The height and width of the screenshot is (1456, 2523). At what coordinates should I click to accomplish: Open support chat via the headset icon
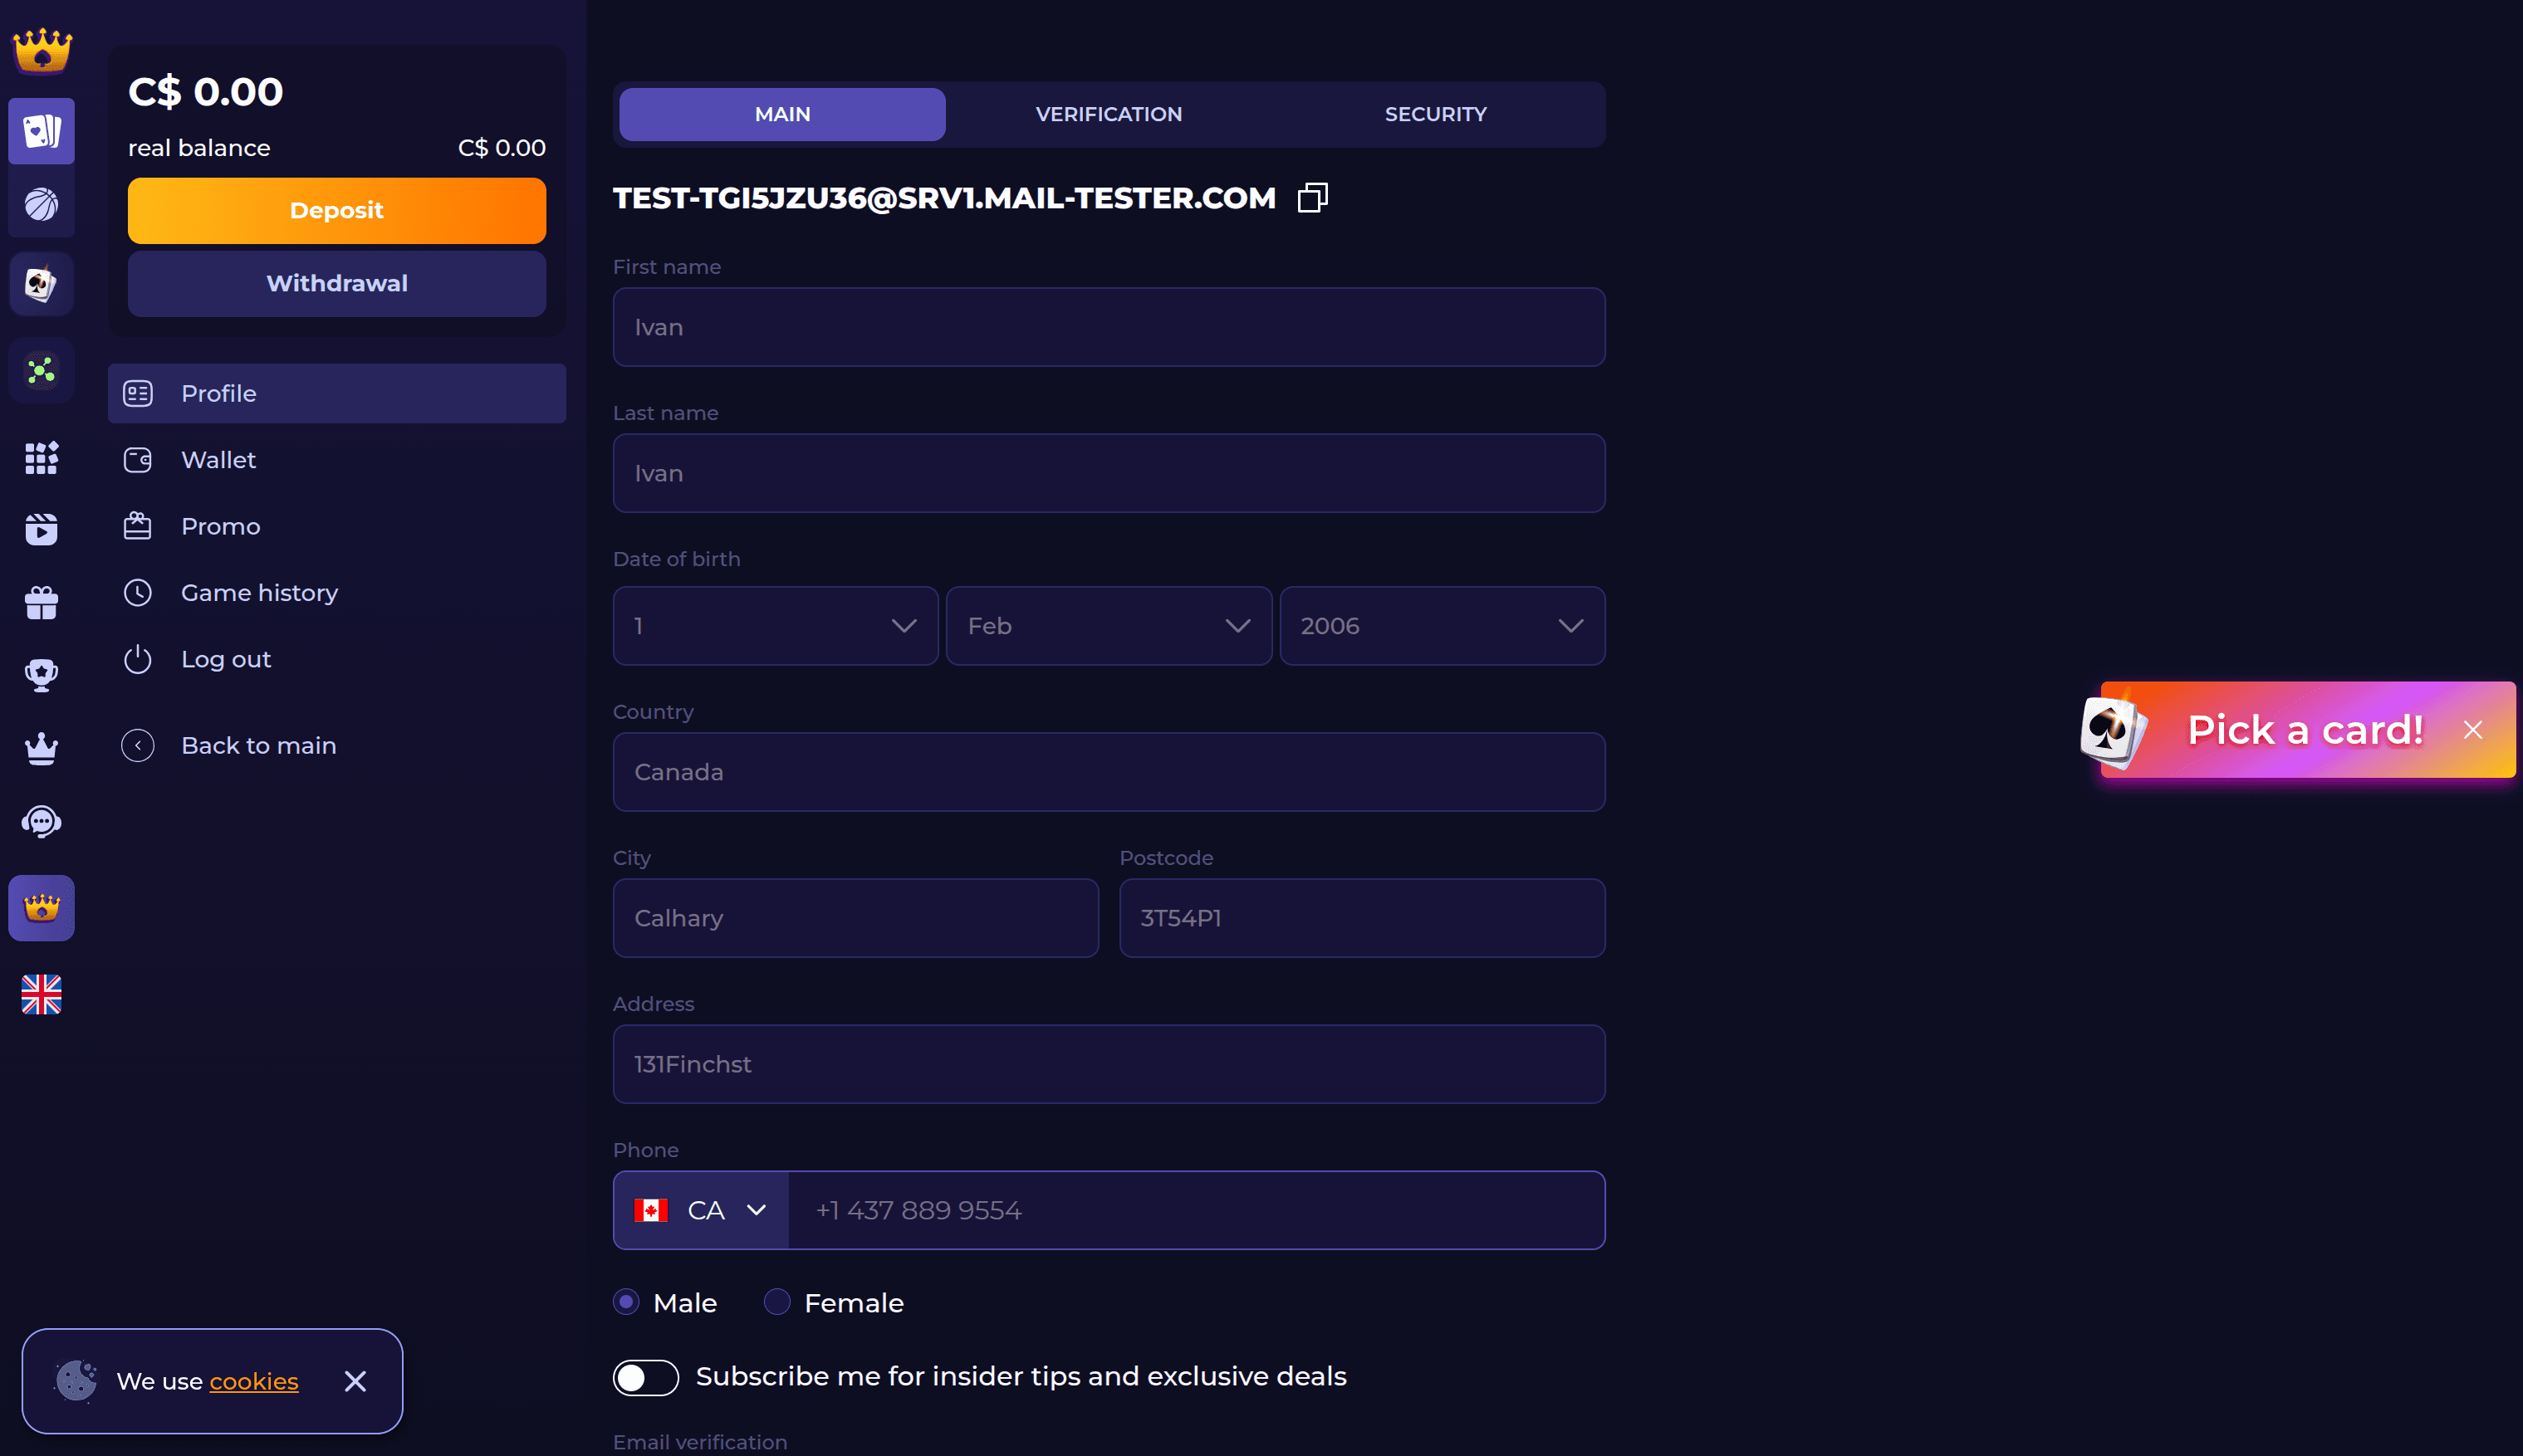[41, 822]
